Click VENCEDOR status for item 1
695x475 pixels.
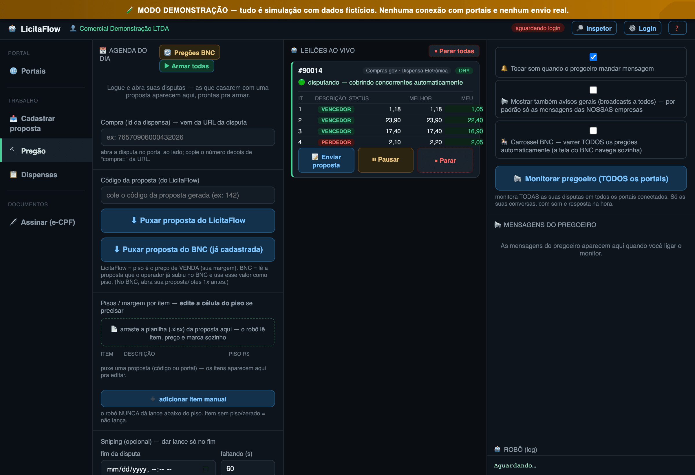pos(336,109)
